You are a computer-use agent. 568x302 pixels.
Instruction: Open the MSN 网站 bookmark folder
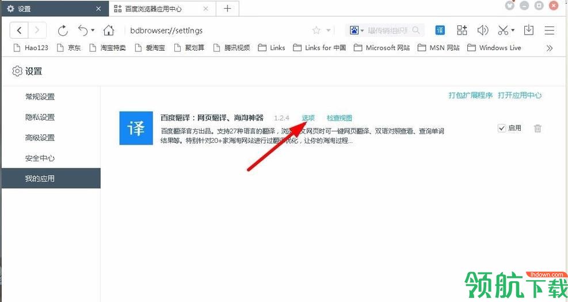439,48
